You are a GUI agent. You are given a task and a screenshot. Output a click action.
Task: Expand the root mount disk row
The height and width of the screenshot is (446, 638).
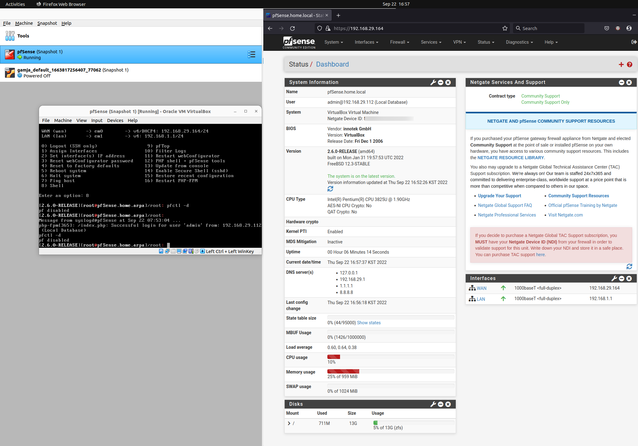point(289,423)
